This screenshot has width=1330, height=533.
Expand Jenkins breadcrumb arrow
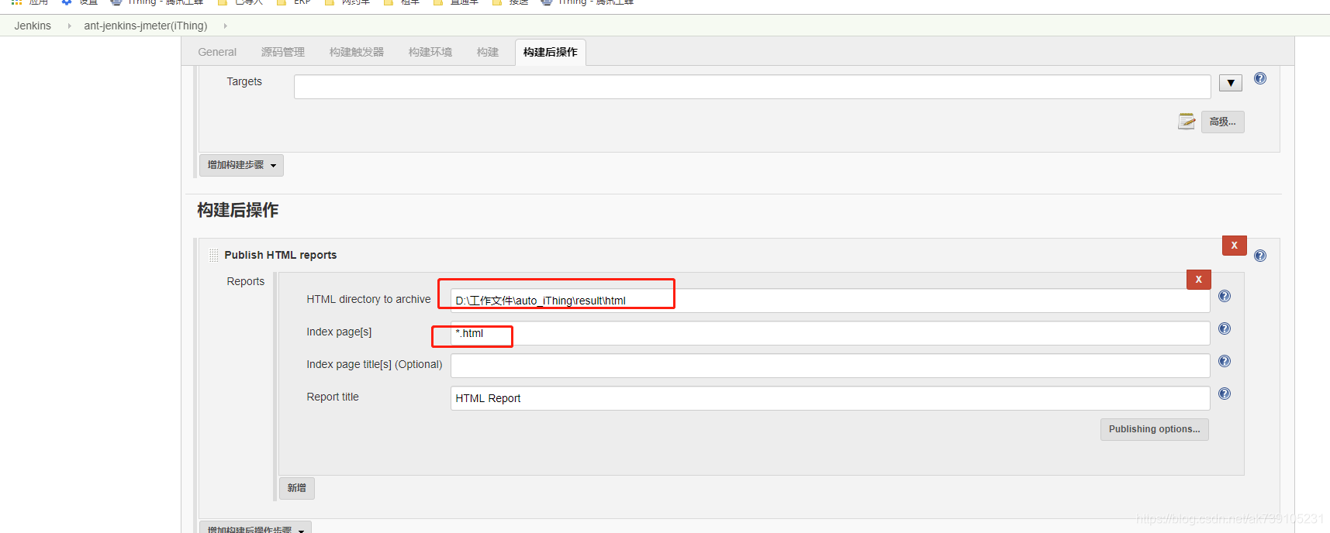[69, 26]
